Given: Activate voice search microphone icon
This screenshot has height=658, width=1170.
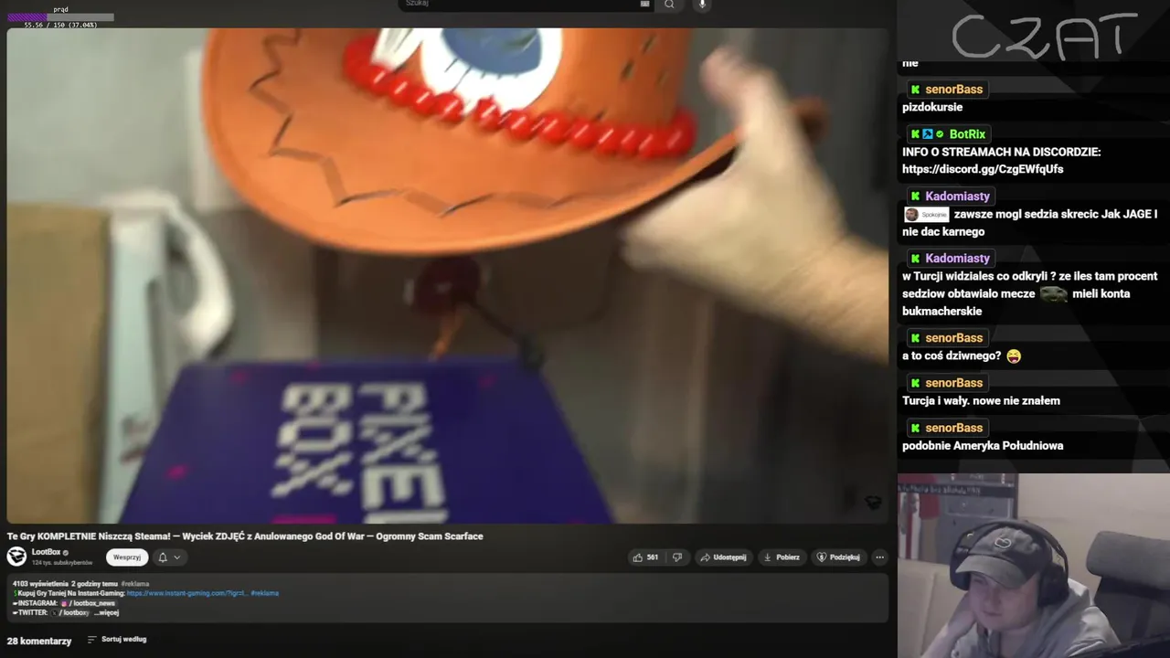Looking at the screenshot, I should 702,5.
